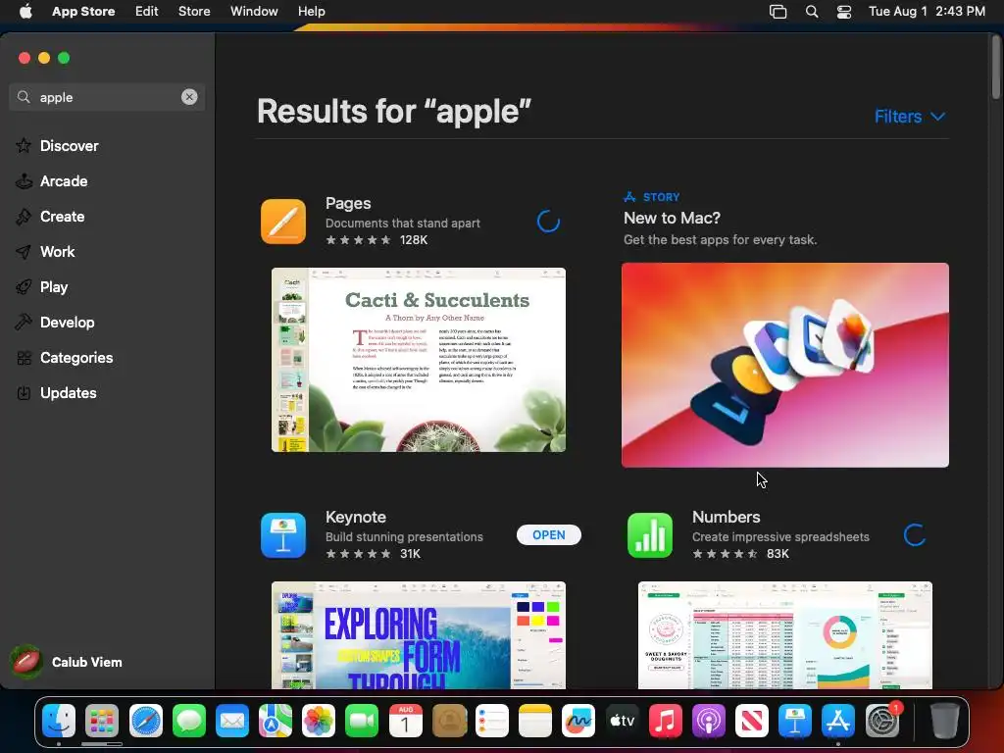Launch Safari from the Dock

[145, 721]
